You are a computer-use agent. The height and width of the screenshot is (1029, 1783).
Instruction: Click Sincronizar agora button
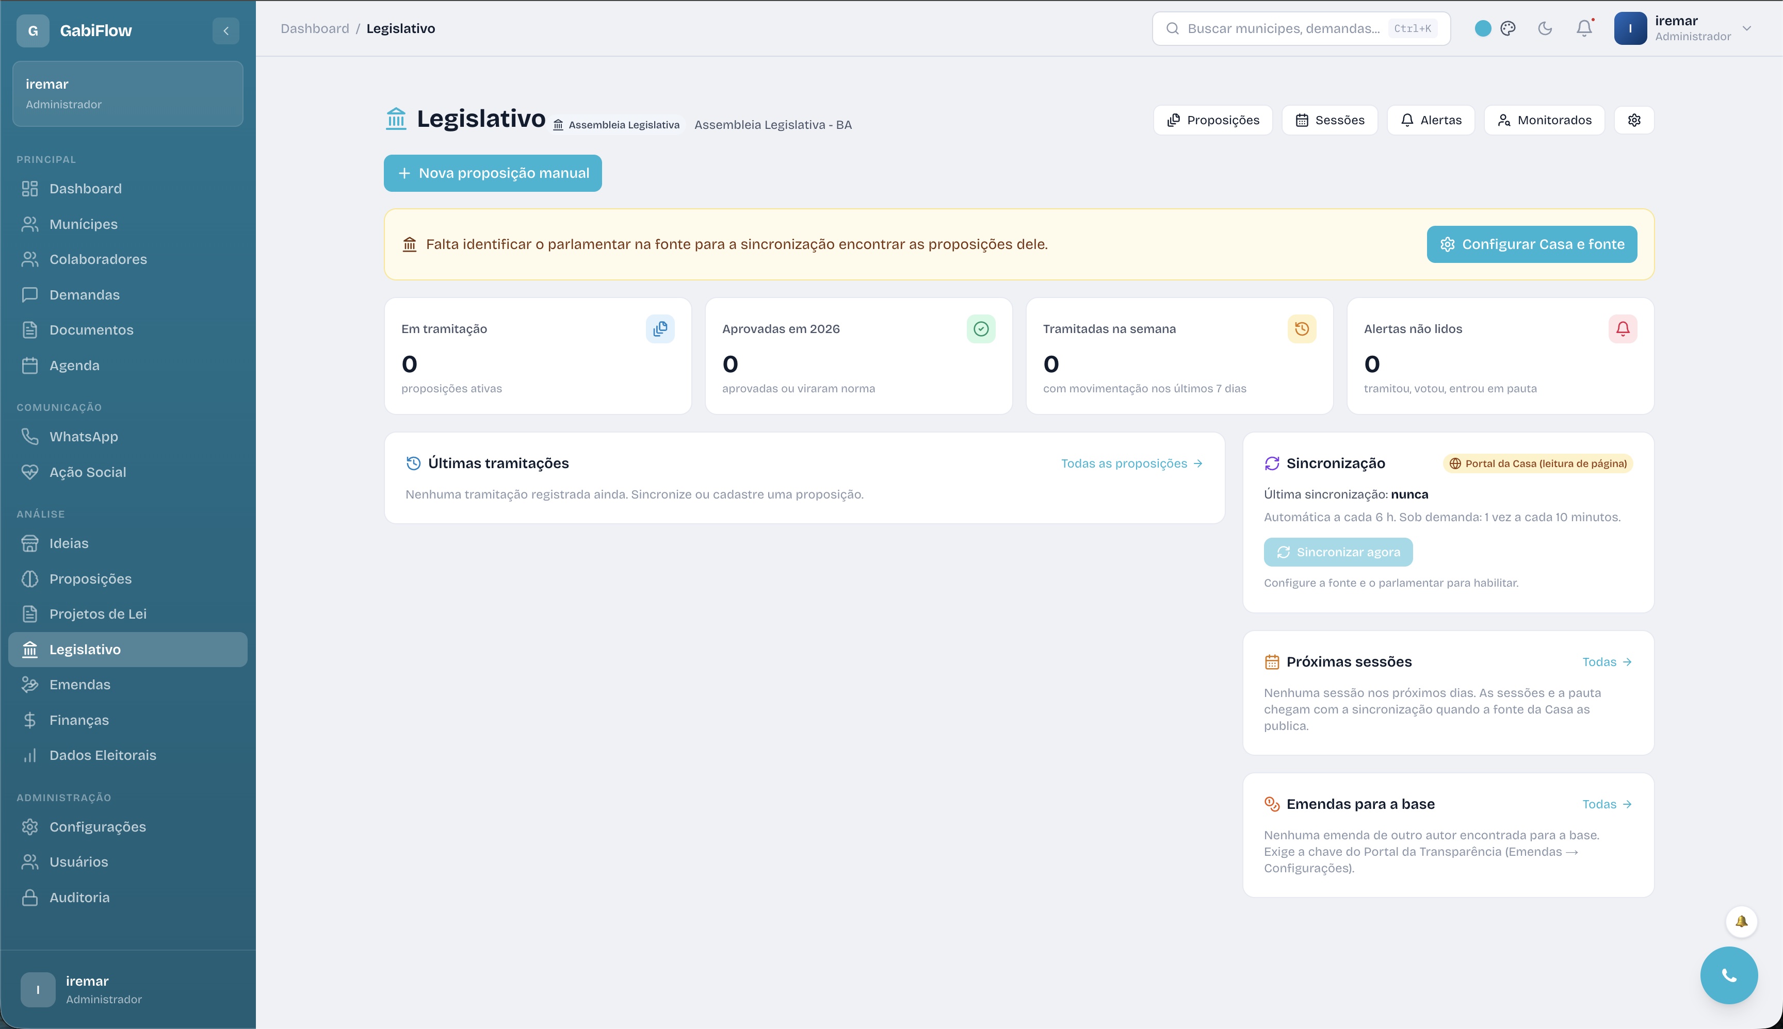[1338, 552]
